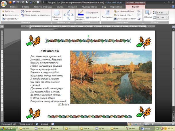
Task: Open Разметка страницы tab
Action: click(x=43, y=7)
